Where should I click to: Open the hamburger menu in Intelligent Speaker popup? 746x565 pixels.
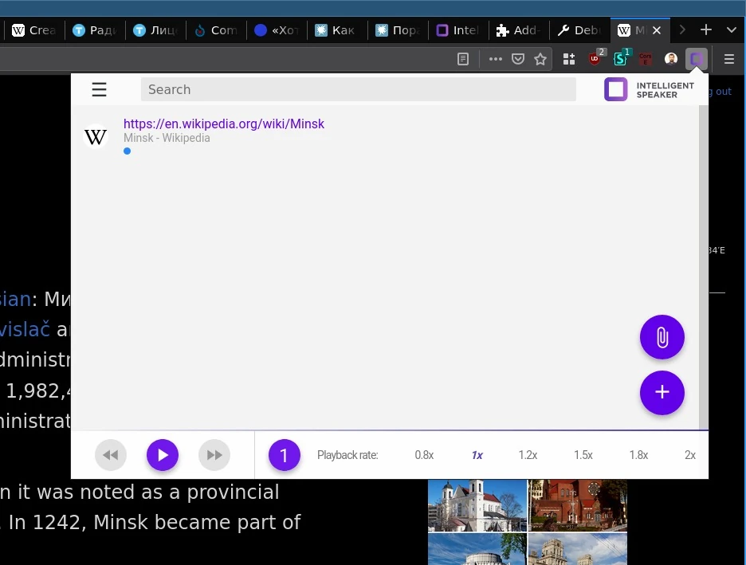click(x=99, y=89)
